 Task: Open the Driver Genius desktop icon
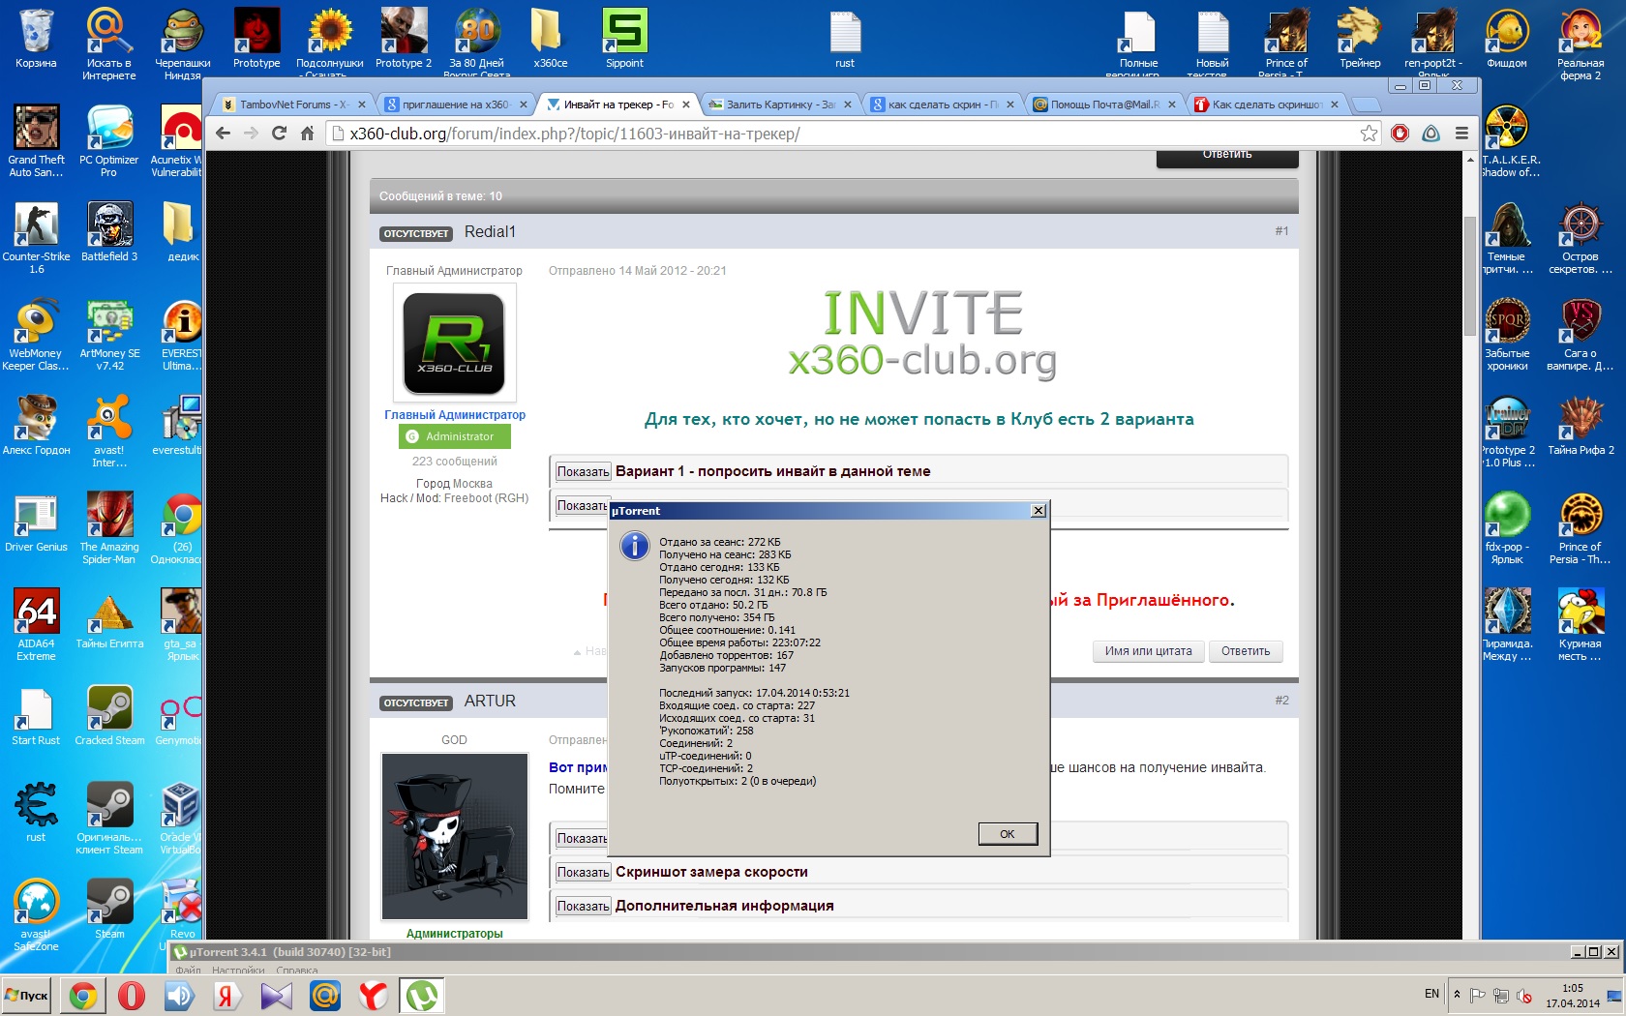[36, 523]
